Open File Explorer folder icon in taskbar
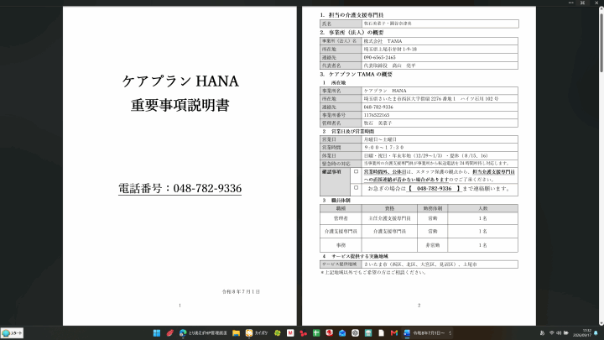This screenshot has width=604, height=340. tap(236, 333)
